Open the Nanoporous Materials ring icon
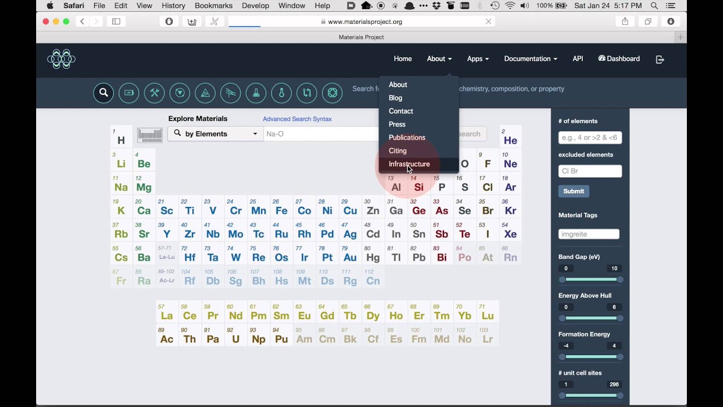This screenshot has height=407, width=723. 332,93
